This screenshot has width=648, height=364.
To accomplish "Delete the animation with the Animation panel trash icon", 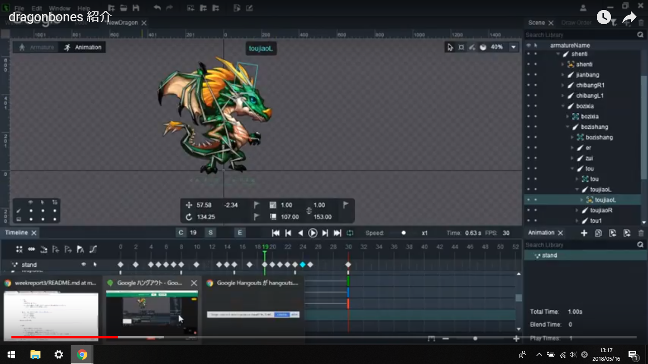I will [x=641, y=233].
